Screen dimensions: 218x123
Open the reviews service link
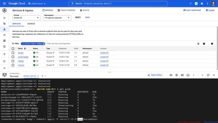coord(21,65)
